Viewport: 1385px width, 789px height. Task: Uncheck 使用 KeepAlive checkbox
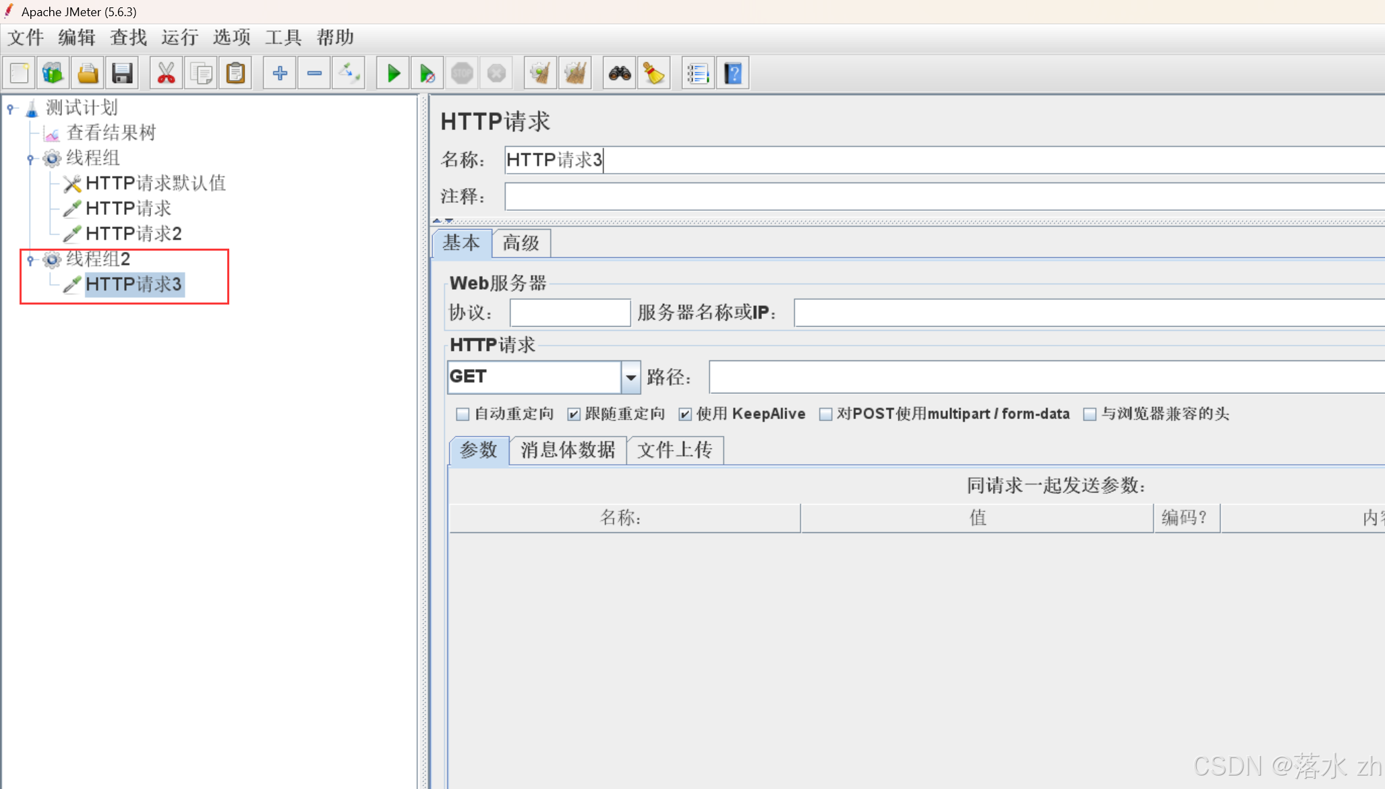pos(685,414)
